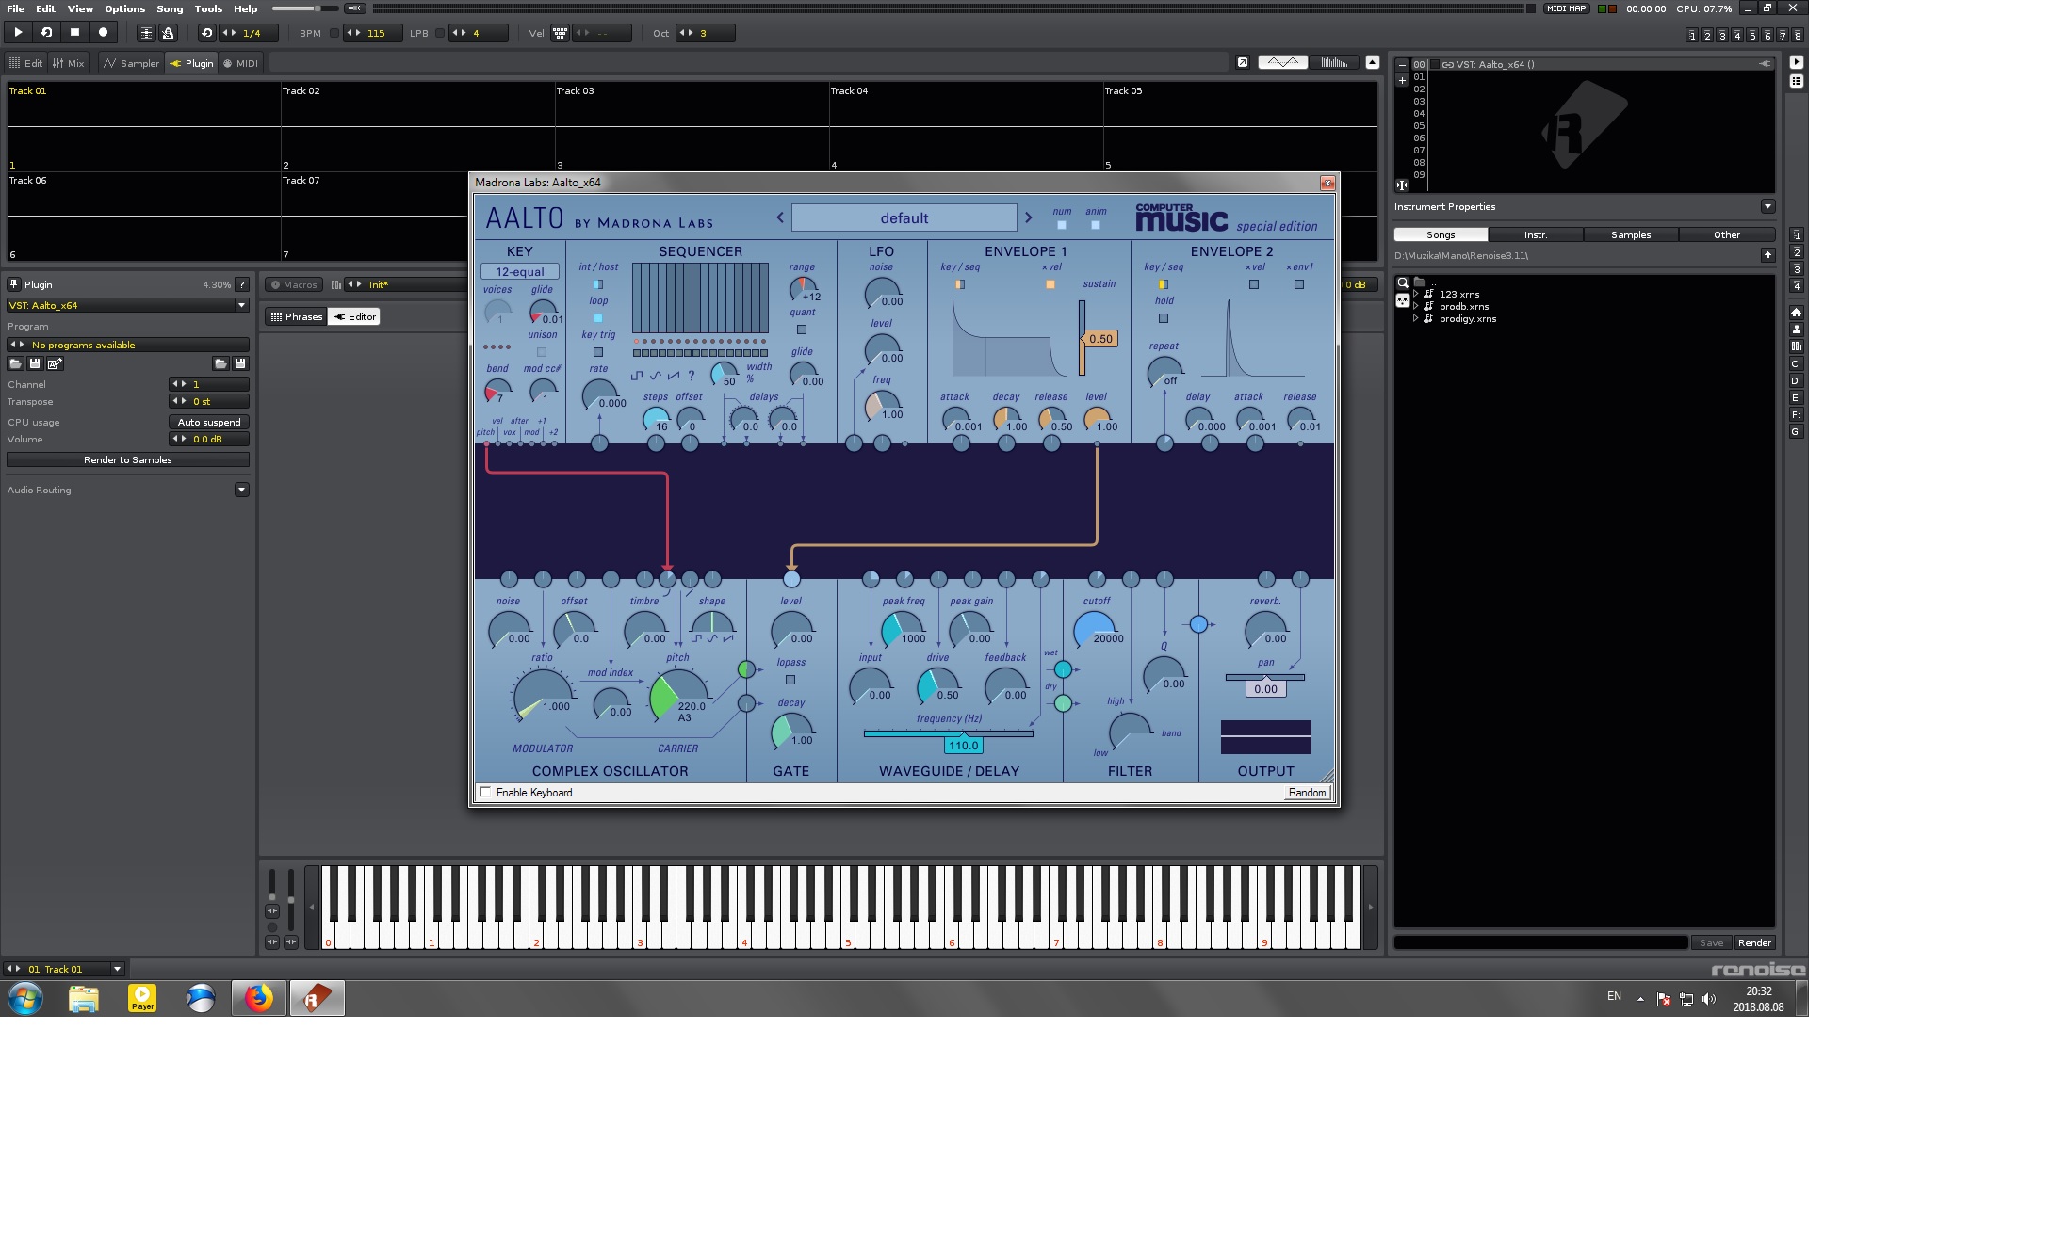
Task: Toggle the lopass switch in the Gate section
Action: pyautogui.click(x=790, y=680)
